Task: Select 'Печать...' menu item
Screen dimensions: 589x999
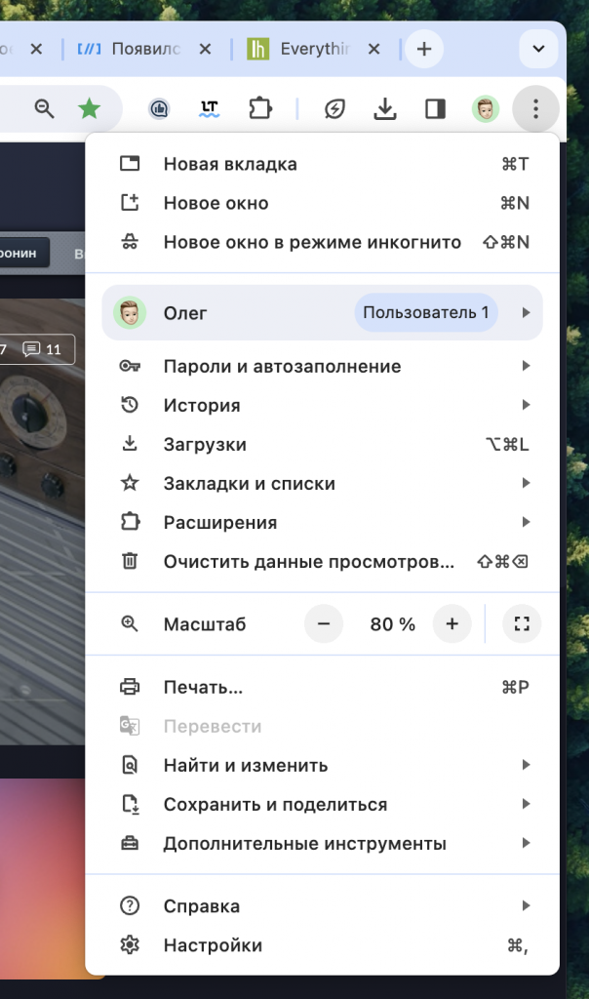Action: pos(323,688)
